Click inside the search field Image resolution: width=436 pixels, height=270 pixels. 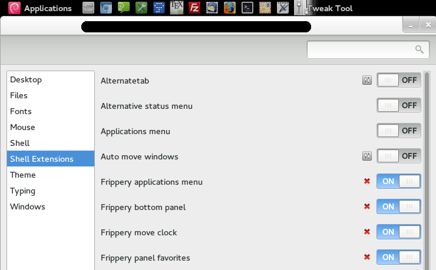pyautogui.click(x=368, y=49)
